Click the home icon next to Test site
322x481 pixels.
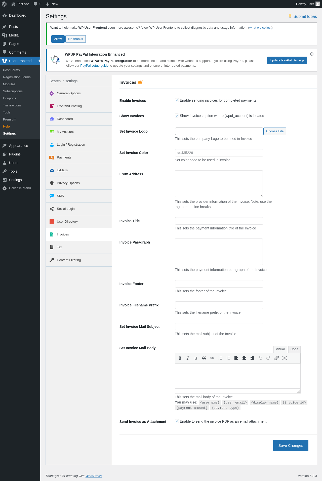[13, 4]
